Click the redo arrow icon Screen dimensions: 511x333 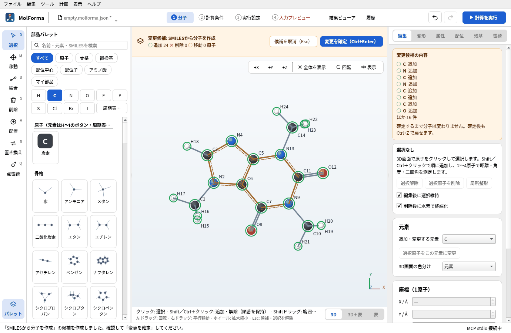click(451, 17)
